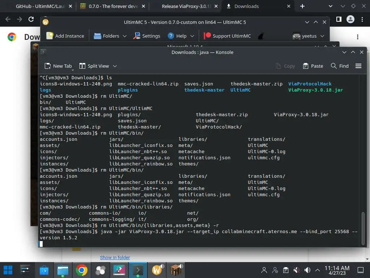Open the settings sliders app on taskbar
This screenshot has width=370, height=278.
tap(25, 270)
